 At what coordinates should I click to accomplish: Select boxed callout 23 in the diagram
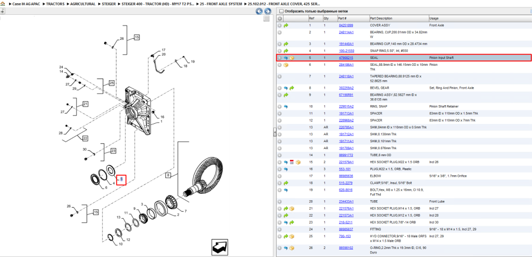click(x=113, y=151)
